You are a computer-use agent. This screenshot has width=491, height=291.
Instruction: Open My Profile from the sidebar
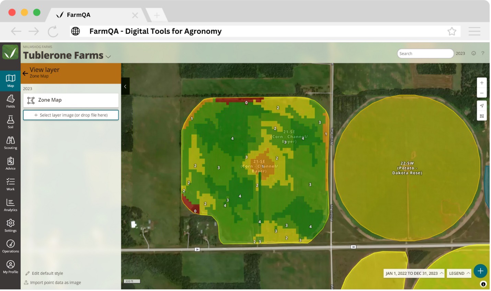click(10, 267)
